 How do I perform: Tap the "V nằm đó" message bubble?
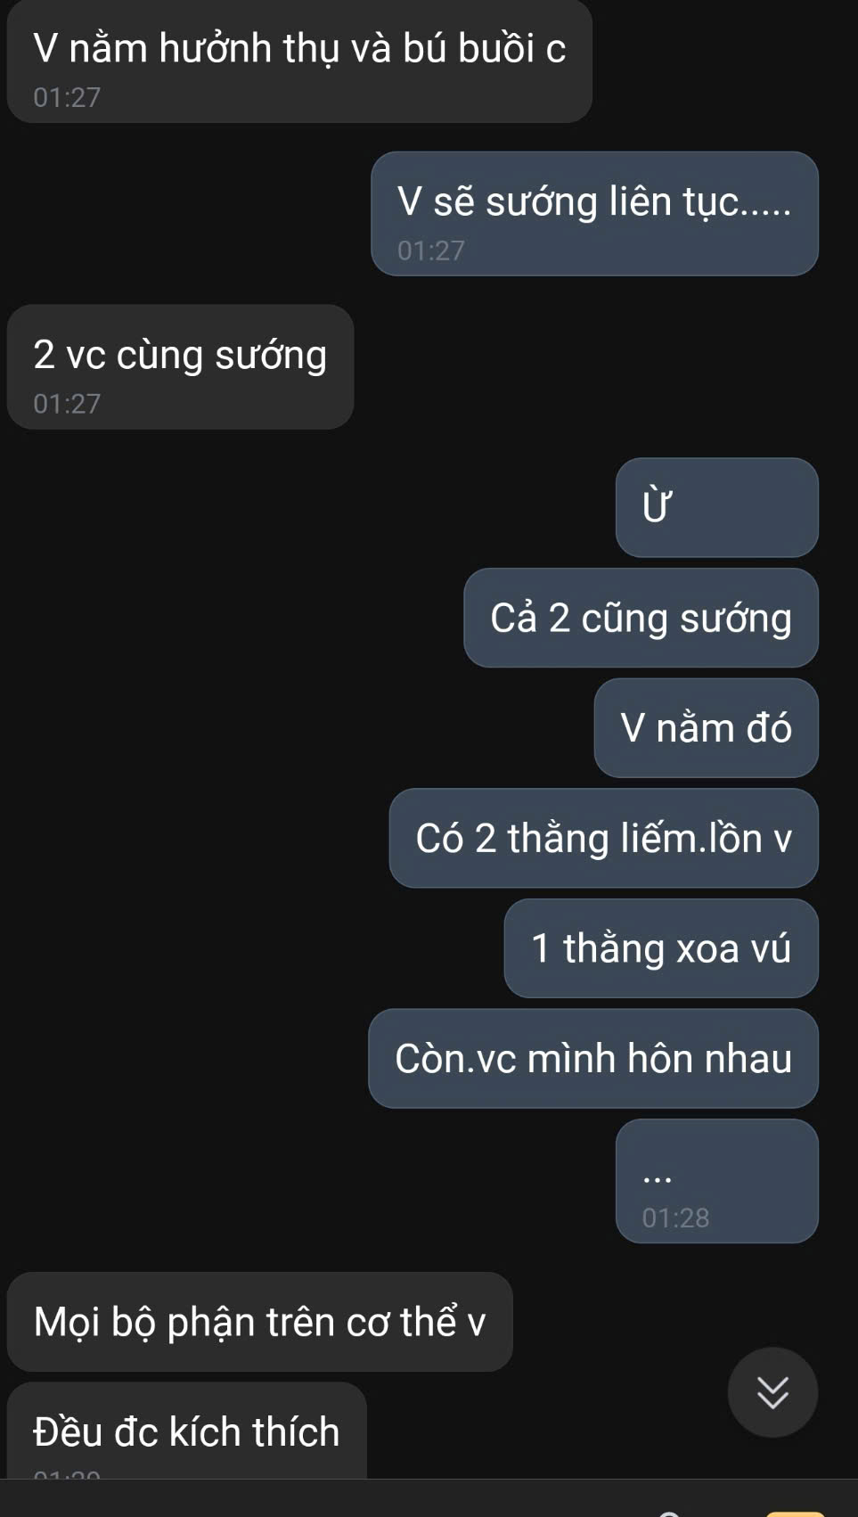[x=706, y=727]
